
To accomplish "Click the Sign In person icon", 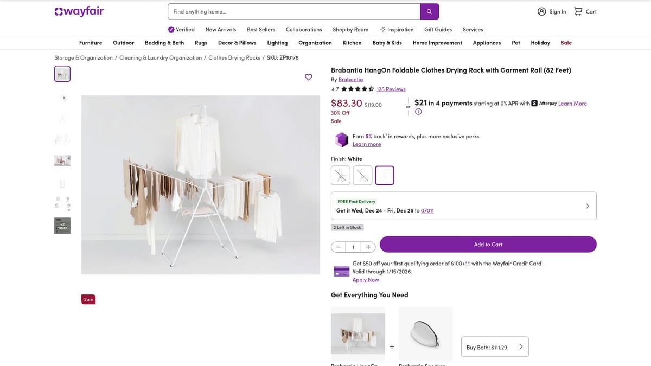I will (x=541, y=11).
